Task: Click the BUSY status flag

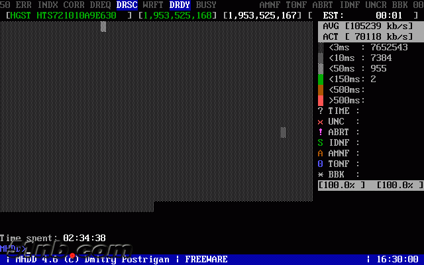Action: [x=206, y=5]
